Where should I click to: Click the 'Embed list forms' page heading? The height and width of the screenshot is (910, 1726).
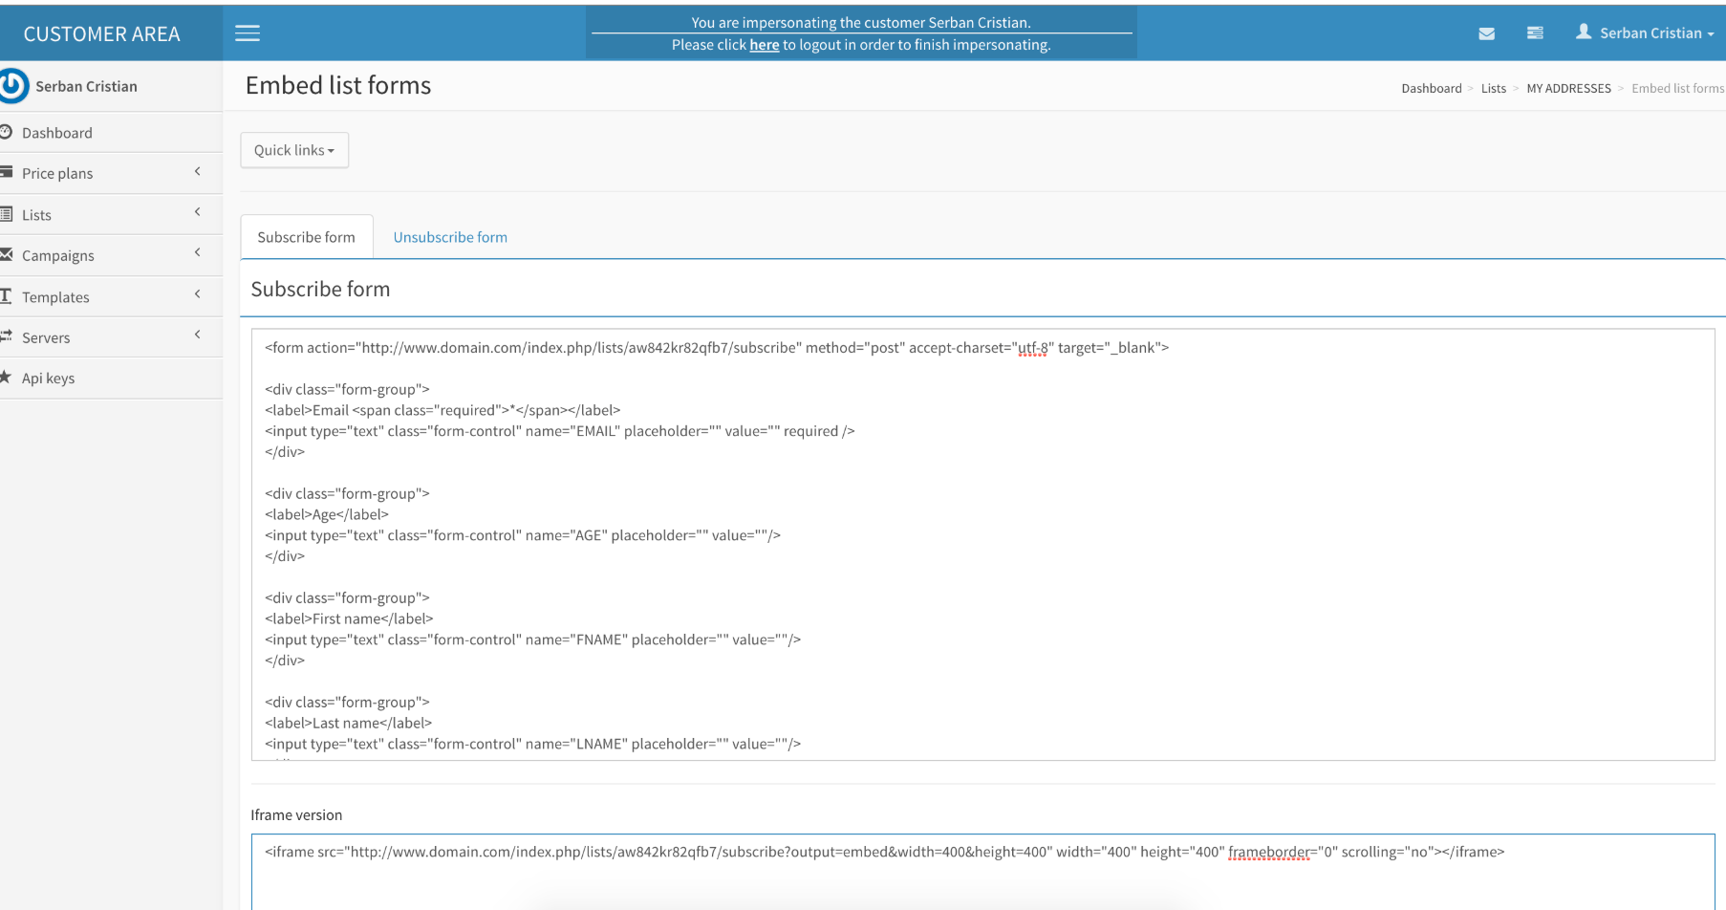(x=338, y=85)
